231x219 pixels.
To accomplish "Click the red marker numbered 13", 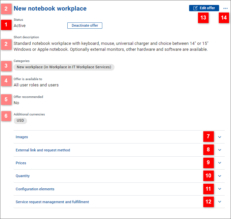I will [x=203, y=18].
